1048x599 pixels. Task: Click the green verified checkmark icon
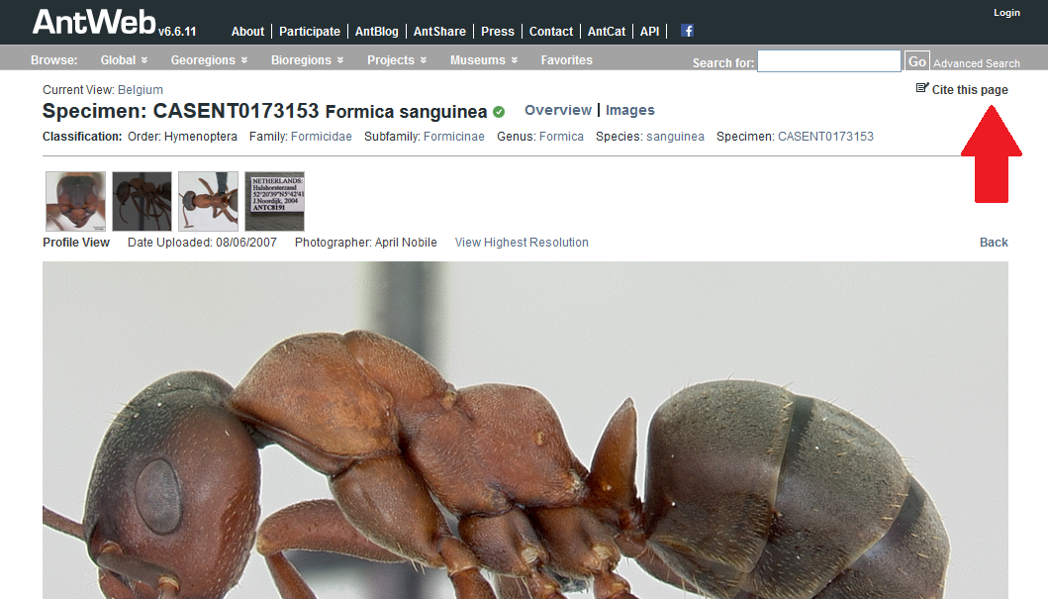click(x=499, y=112)
